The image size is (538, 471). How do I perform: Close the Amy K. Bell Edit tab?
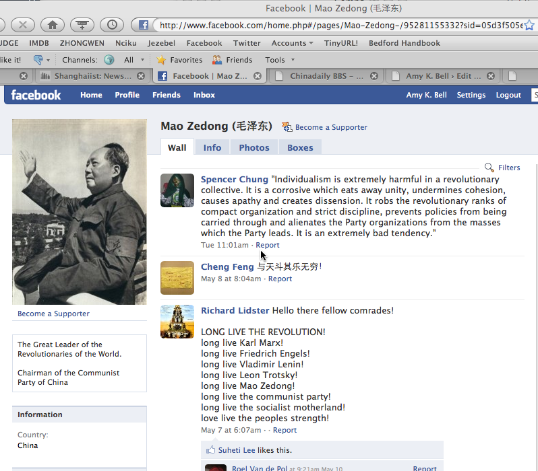coord(491,76)
